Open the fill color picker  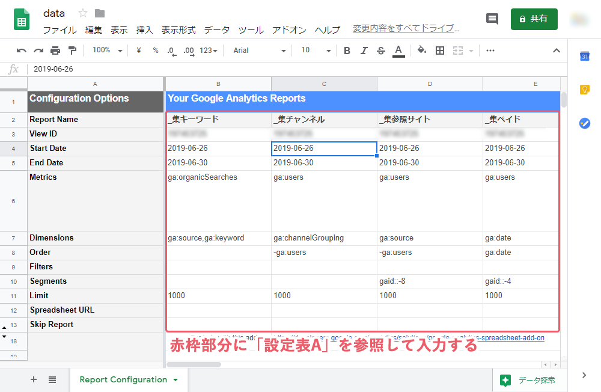422,51
